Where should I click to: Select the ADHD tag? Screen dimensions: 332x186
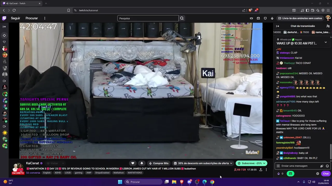click(58, 173)
